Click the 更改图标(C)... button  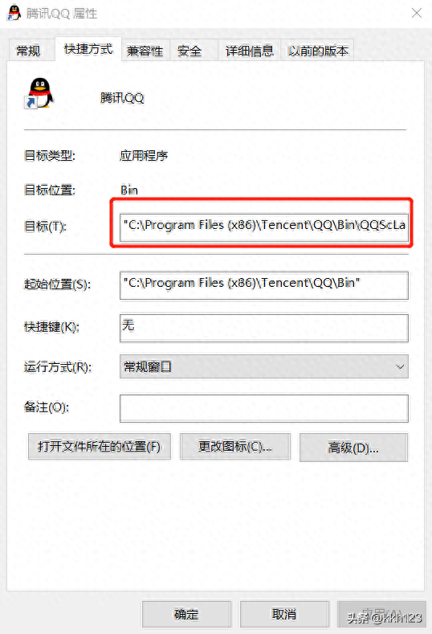pyautogui.click(x=235, y=447)
